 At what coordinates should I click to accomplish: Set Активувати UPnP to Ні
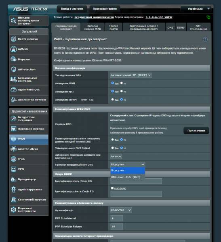[122, 100]
